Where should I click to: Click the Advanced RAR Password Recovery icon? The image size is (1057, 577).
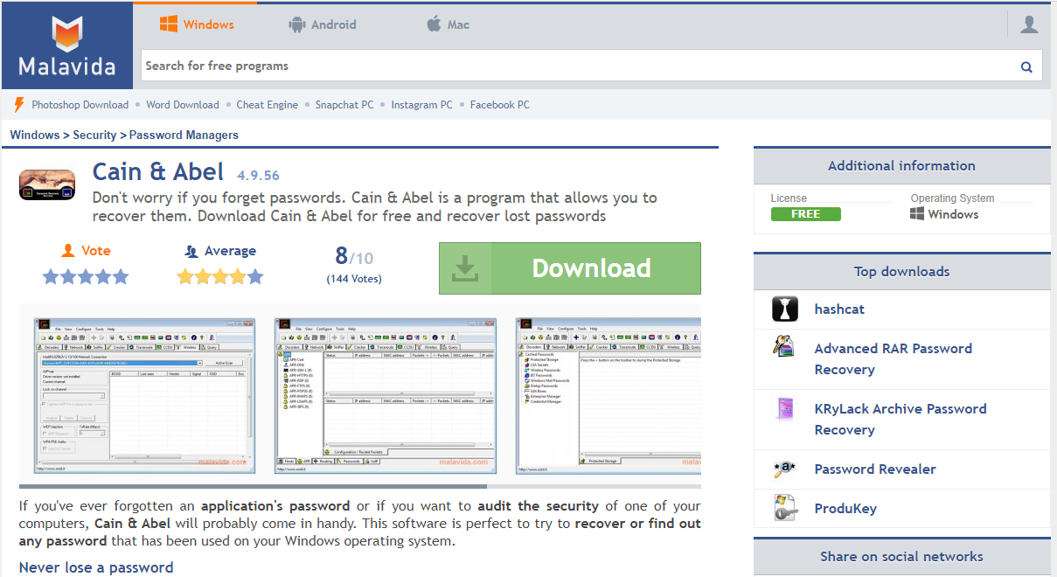783,347
